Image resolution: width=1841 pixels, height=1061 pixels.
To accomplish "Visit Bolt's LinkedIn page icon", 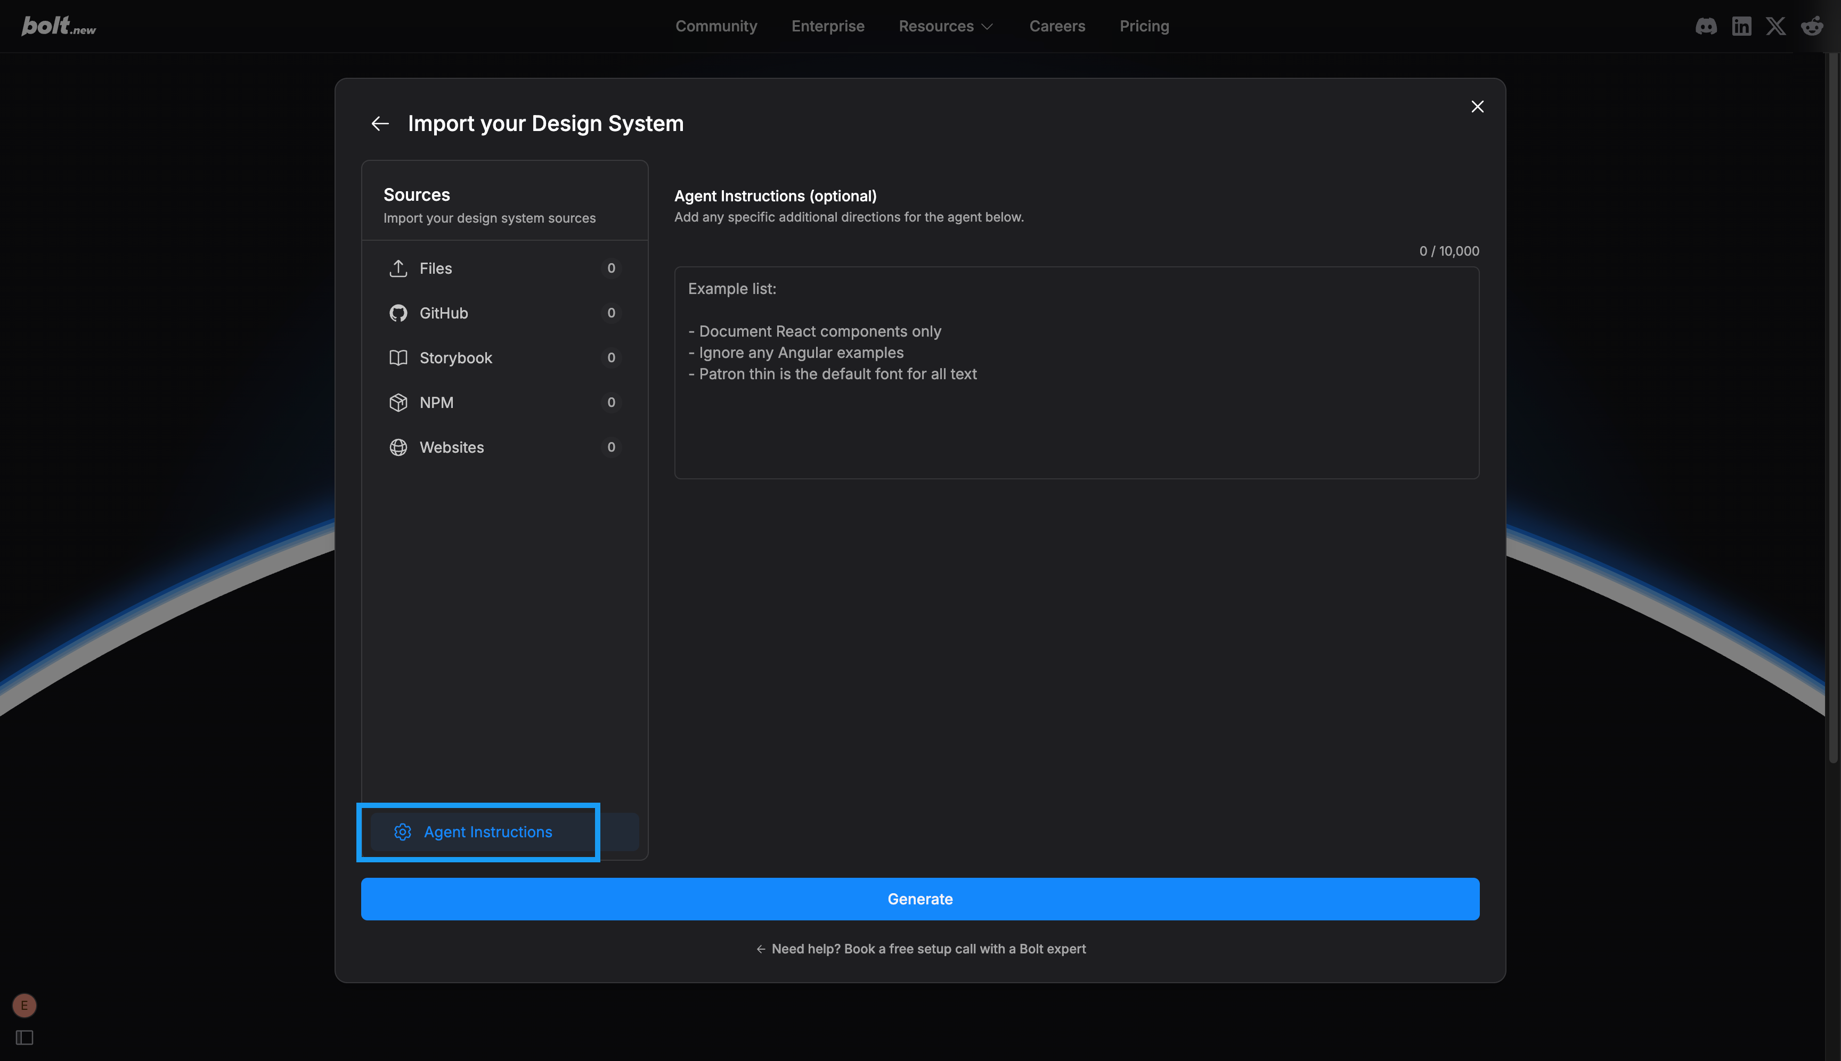I will tap(1741, 26).
